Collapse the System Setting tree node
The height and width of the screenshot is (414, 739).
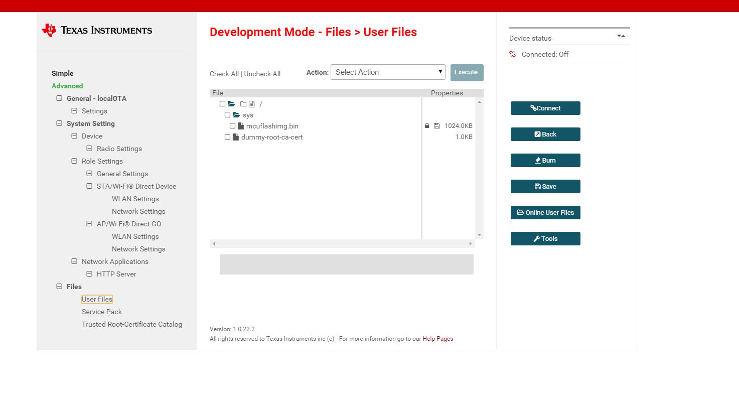59,123
